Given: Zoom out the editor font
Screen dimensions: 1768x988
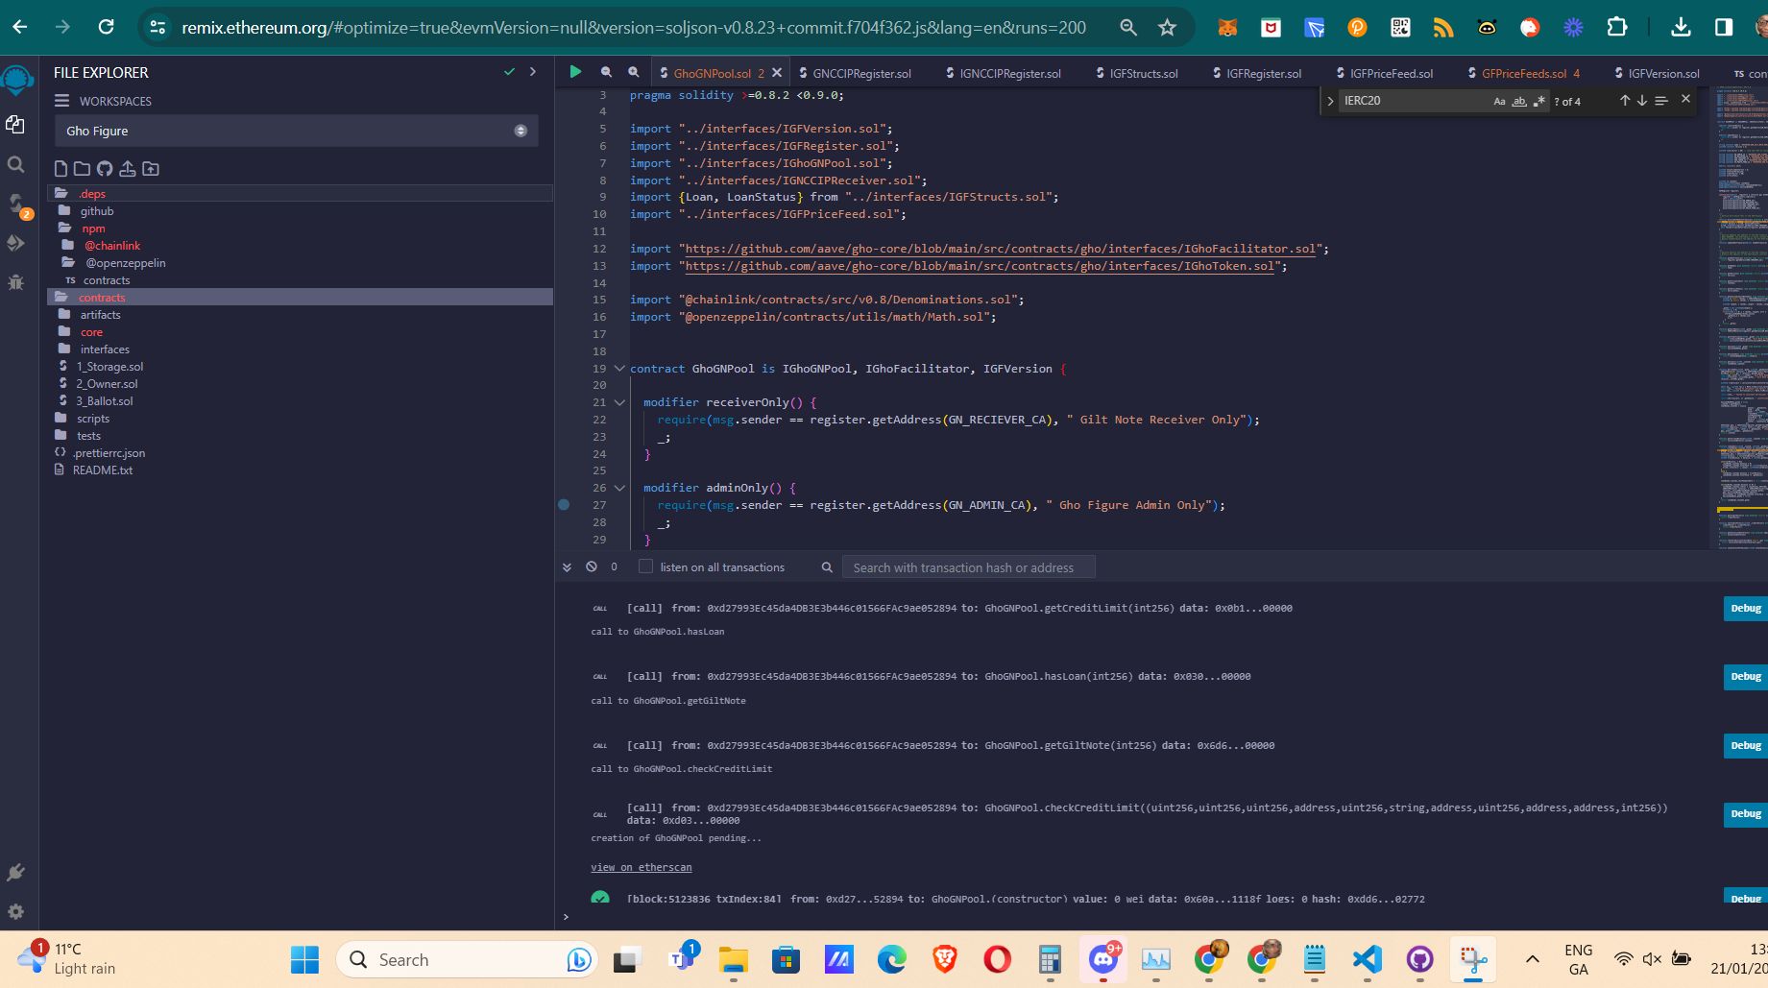Looking at the screenshot, I should click(x=606, y=72).
